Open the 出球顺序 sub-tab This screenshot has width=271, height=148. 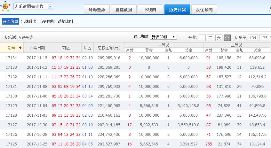click(x=29, y=21)
